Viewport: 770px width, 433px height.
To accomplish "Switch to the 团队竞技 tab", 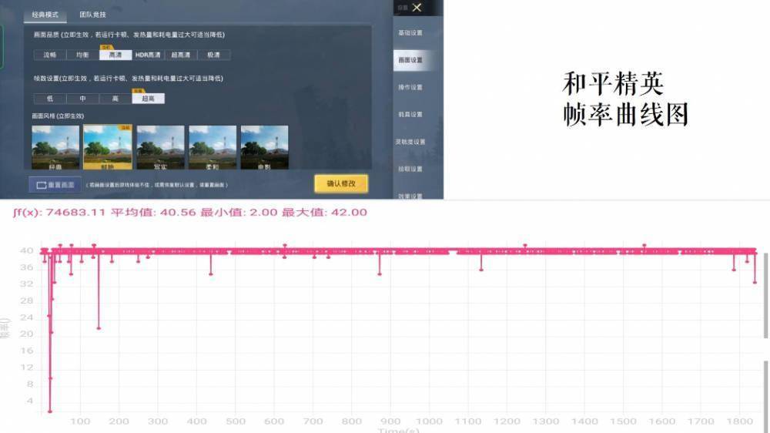I will [x=93, y=15].
